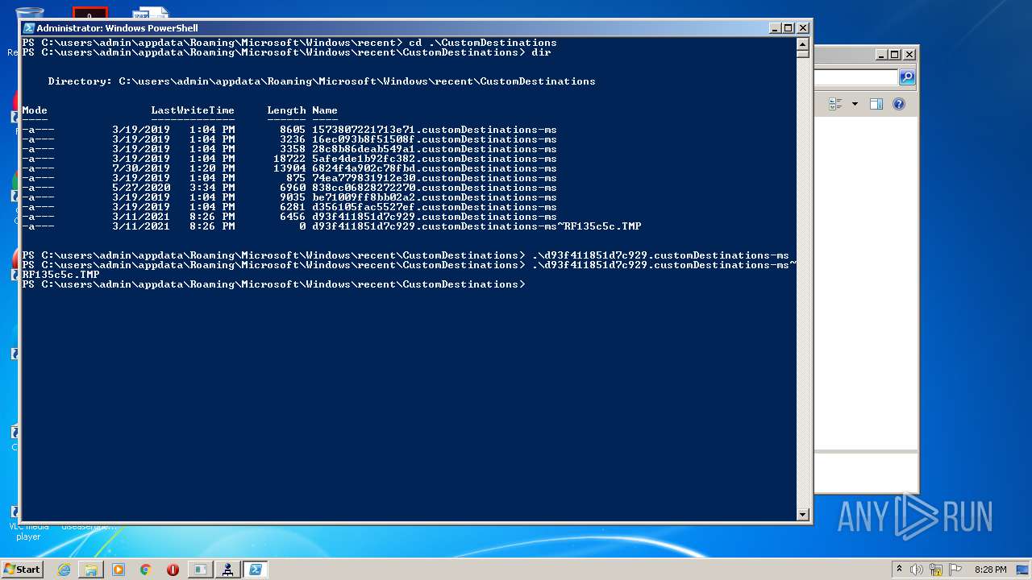Viewport: 1032px width, 580px height.
Task: Minimize the PowerShell window
Action: 775,28
